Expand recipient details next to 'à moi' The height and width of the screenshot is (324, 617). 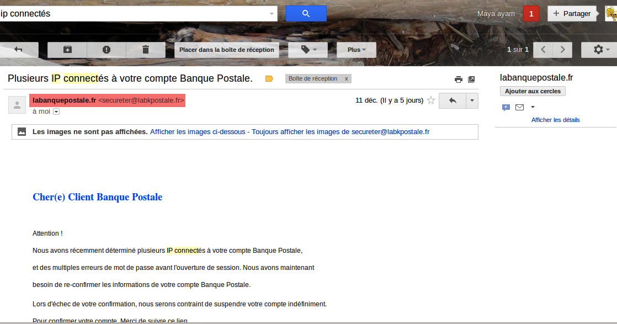56,112
